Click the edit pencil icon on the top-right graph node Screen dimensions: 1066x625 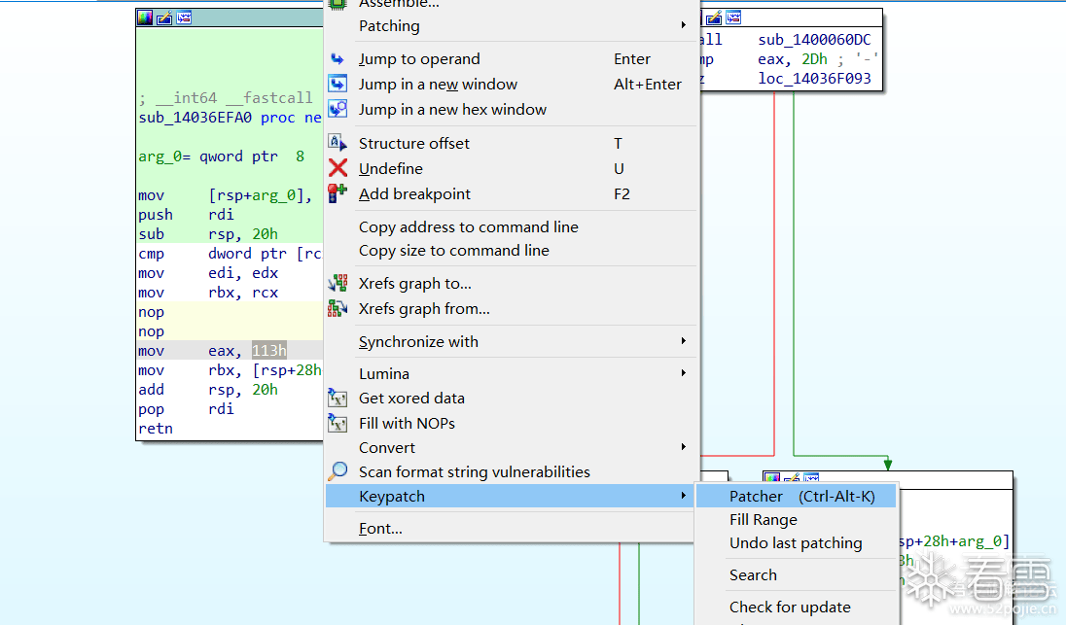(x=714, y=17)
